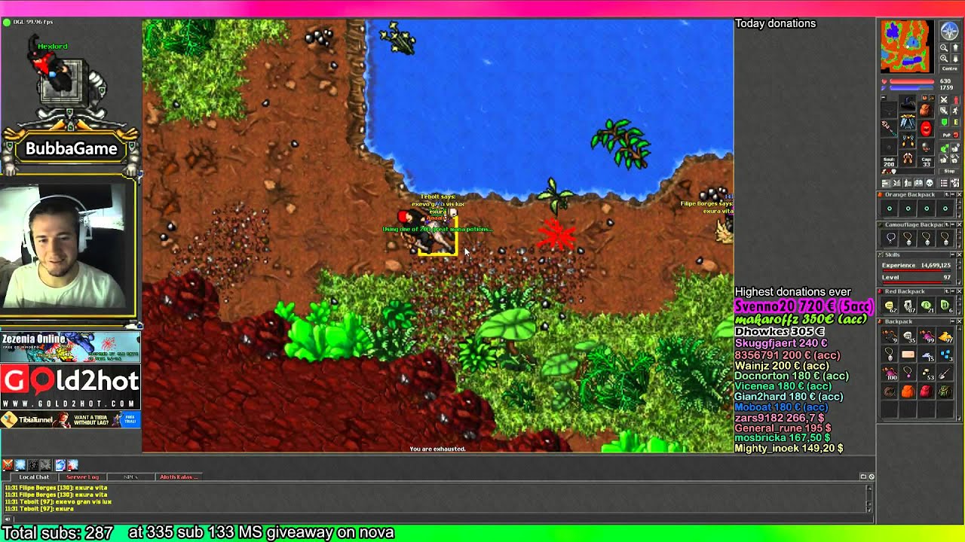This screenshot has width=965, height=542.
Task: Enable balanced fight mode
Action: click(944, 111)
